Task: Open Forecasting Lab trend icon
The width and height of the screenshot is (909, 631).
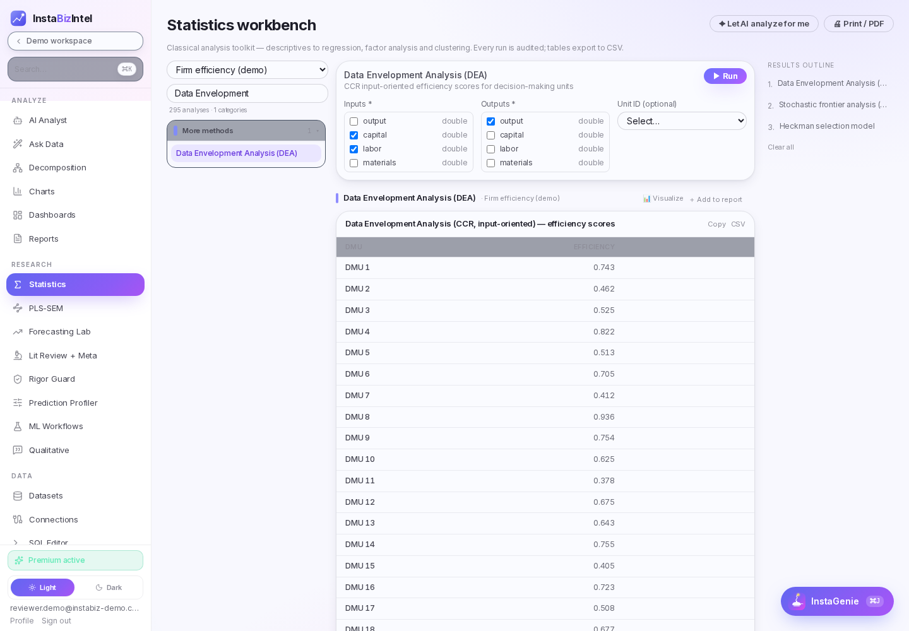Action: (18, 332)
